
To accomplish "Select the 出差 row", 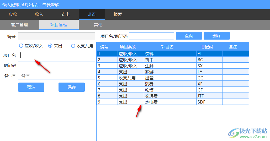I will (173, 78).
